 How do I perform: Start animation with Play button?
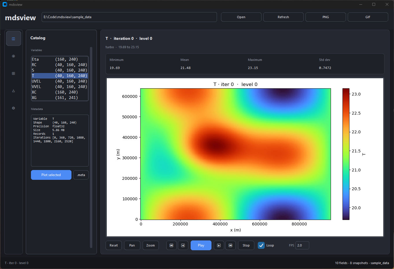201,245
